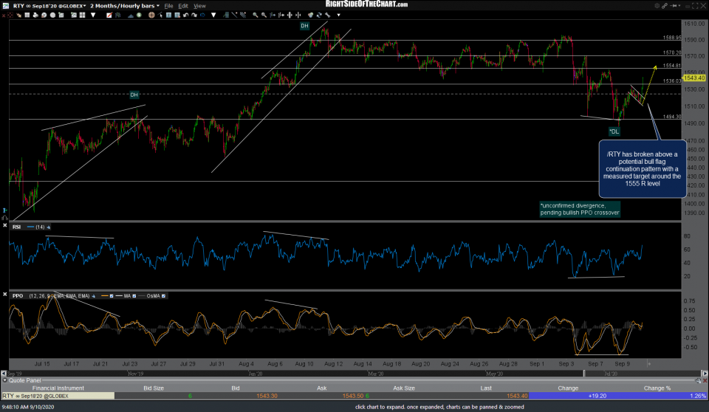The width and height of the screenshot is (709, 412).
Task: Click the Ask Size column header
Action: pyautogui.click(x=404, y=388)
